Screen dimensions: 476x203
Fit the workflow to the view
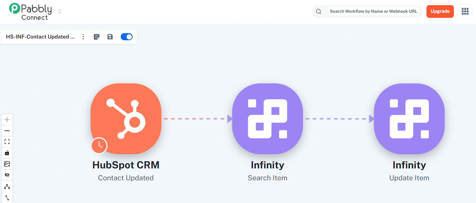coord(7,142)
